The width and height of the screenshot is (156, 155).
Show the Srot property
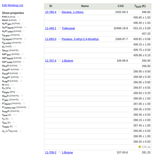[x=10, y=51]
